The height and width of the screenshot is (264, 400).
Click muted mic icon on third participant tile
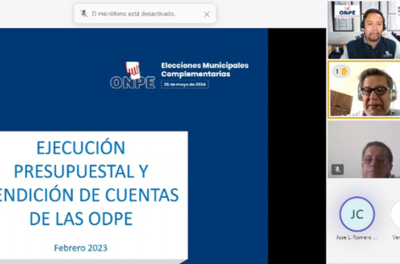click(x=337, y=169)
